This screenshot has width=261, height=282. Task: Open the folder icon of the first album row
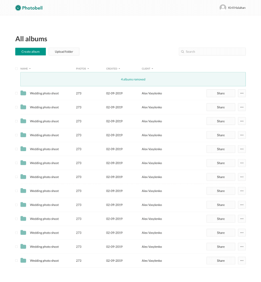point(23,93)
